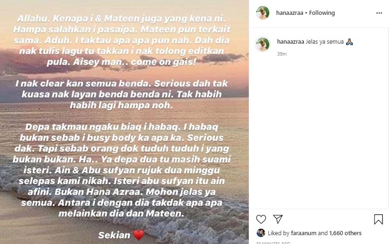Image resolution: width=389 pixels, height=244 pixels.
Task: Click the hanaazraa username in header
Action: pyautogui.click(x=289, y=13)
